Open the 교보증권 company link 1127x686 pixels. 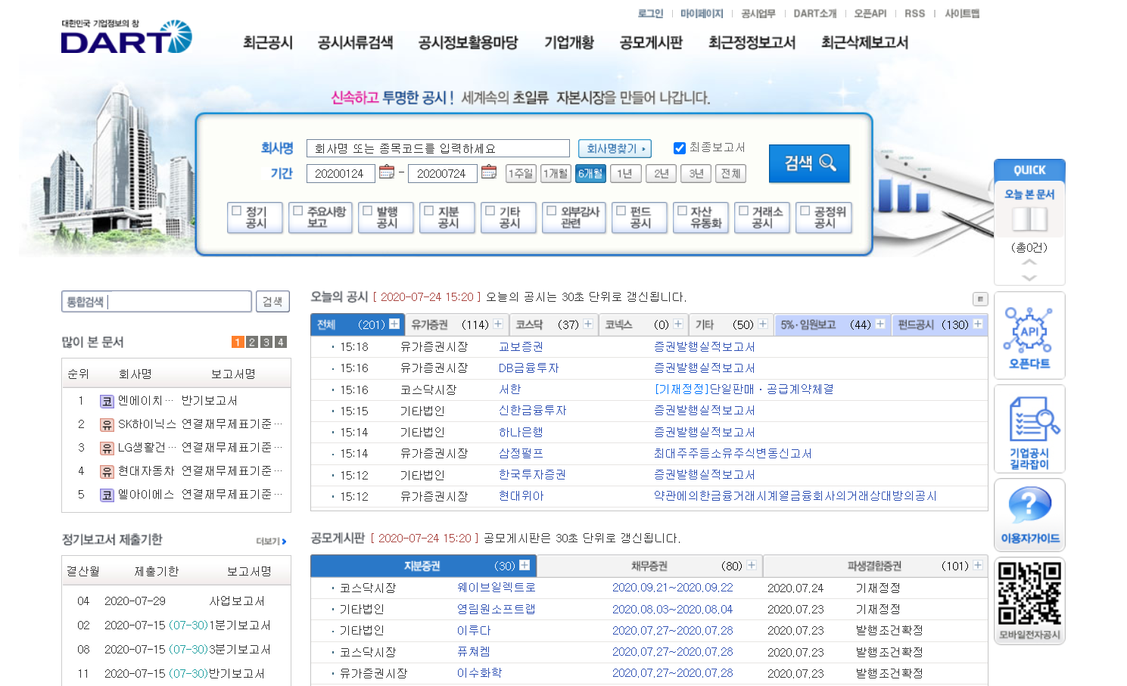tap(521, 346)
